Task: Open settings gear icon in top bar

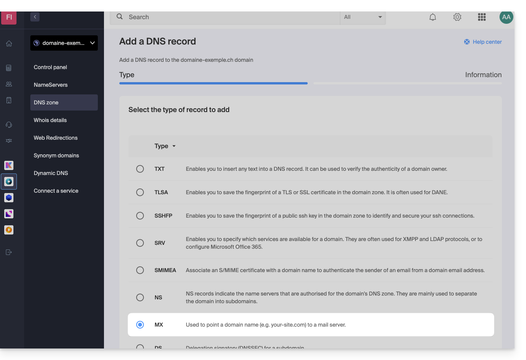Action: pos(457,17)
